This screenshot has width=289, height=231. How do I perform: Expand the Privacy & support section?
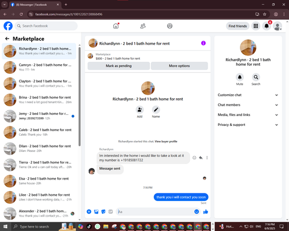click(248, 125)
